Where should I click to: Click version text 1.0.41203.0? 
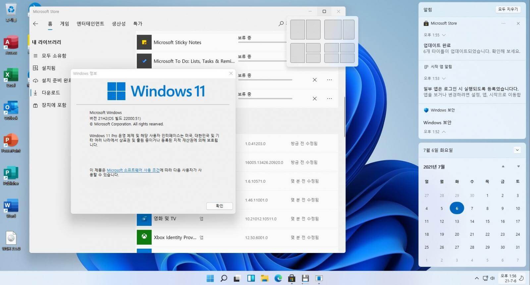pyautogui.click(x=255, y=144)
